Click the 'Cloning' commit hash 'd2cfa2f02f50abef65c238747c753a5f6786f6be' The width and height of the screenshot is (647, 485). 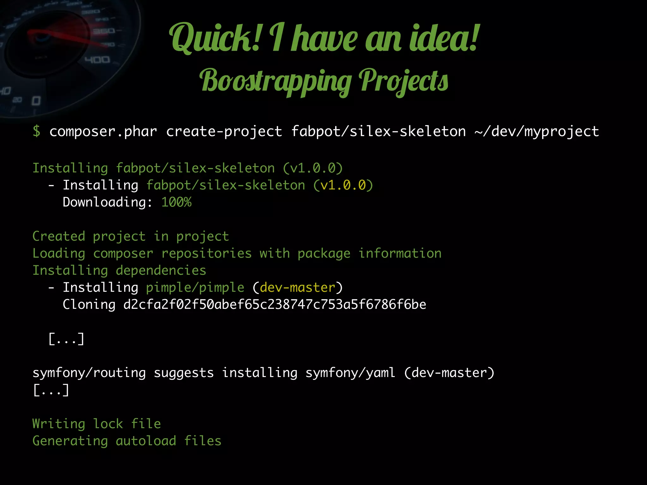(275, 304)
